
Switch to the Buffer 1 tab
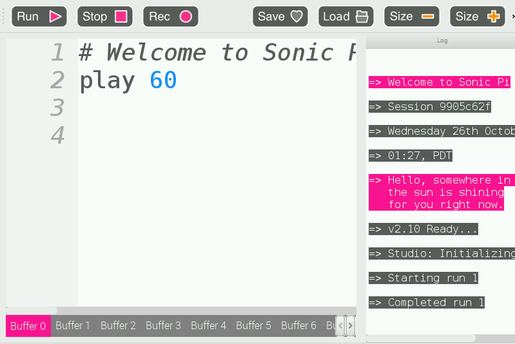73,326
